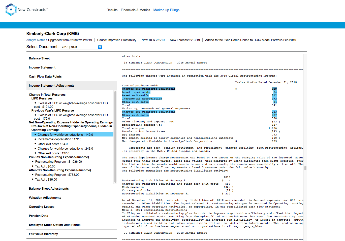Open the Select Document dropdown 2018 10-K
This screenshot has height=241, width=345.
coord(81,47)
